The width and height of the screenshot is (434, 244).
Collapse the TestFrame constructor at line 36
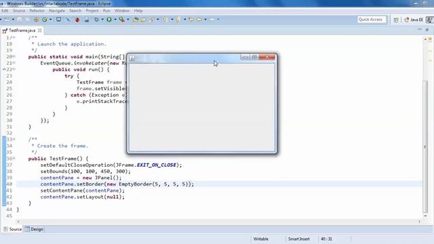[14, 158]
